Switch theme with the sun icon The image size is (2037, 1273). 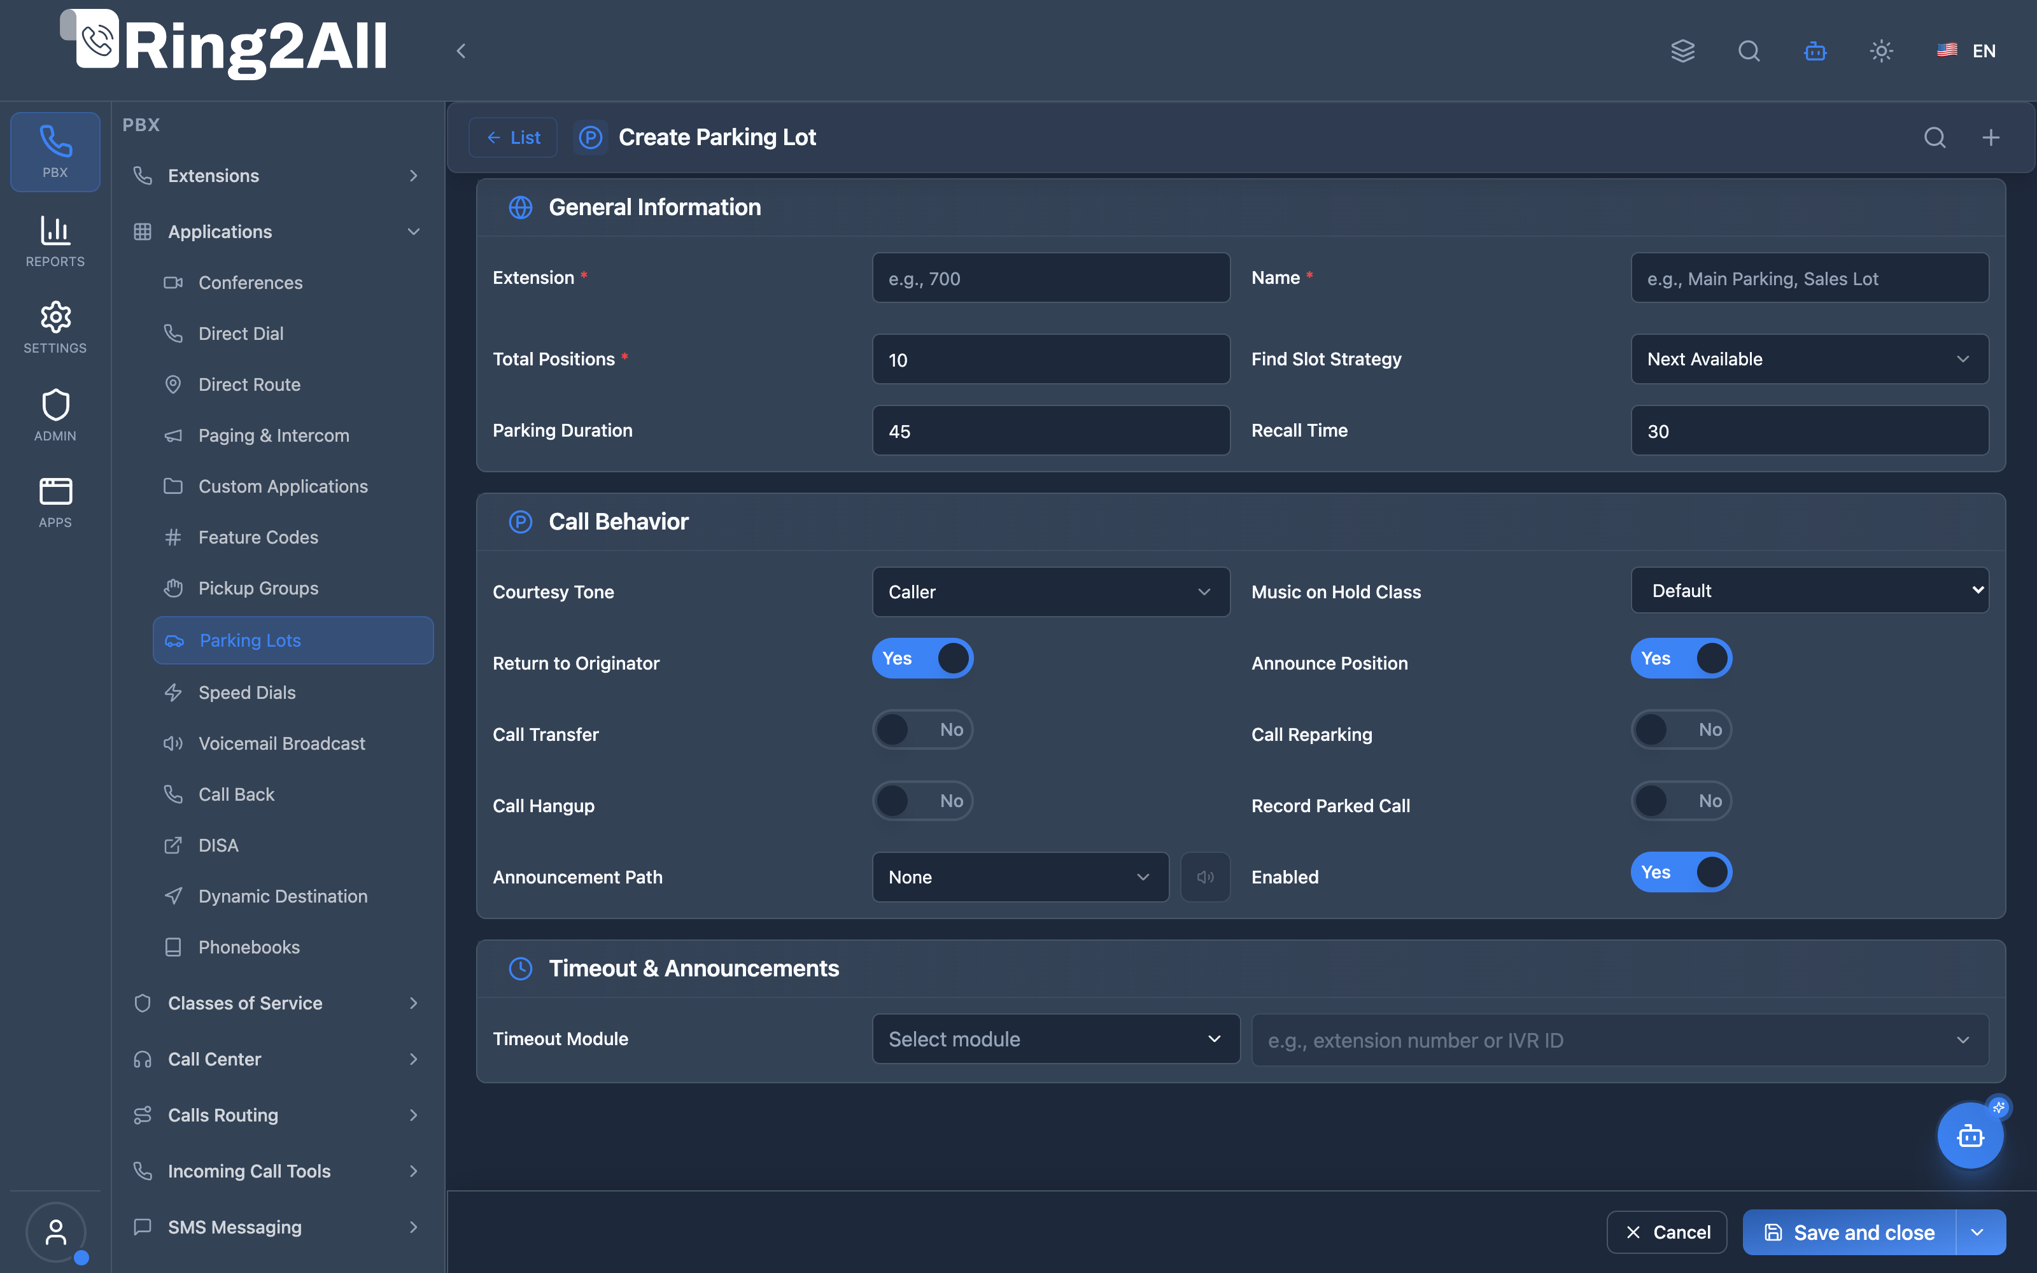coord(1881,52)
